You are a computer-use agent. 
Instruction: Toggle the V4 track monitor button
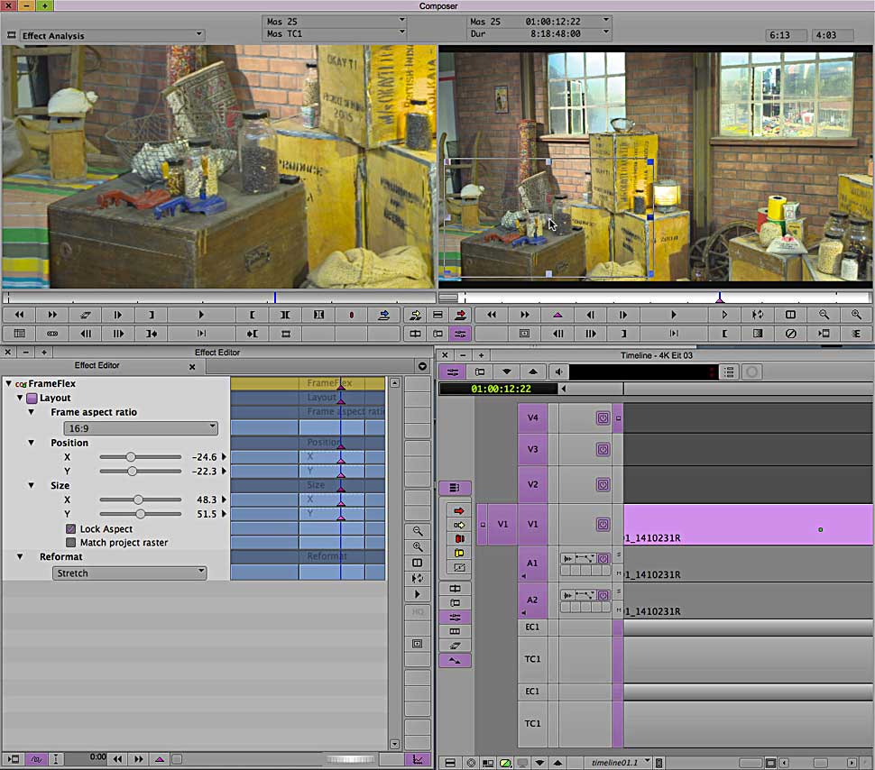(x=603, y=418)
